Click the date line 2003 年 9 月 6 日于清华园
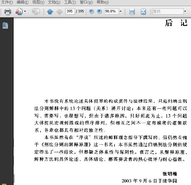The image size is (191, 185). coord(149,181)
